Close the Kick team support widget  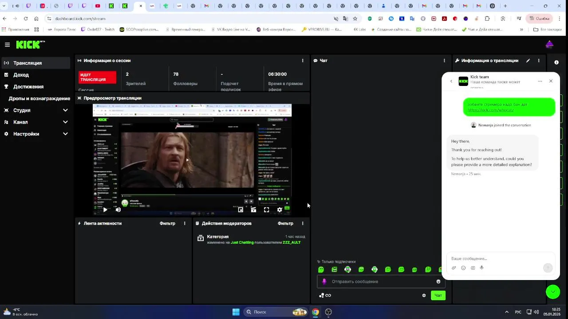(551, 81)
